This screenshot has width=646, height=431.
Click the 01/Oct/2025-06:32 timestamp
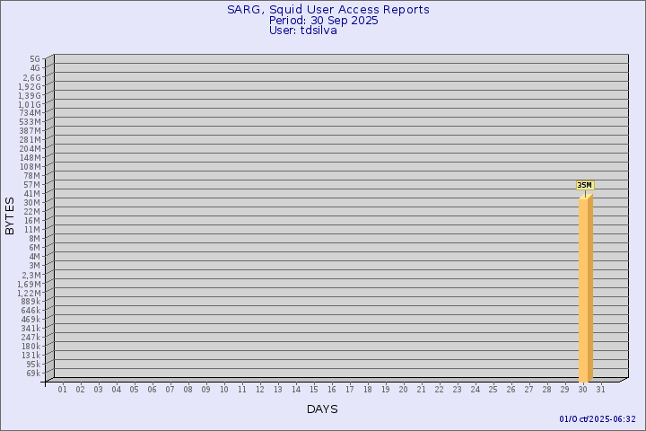597,418
